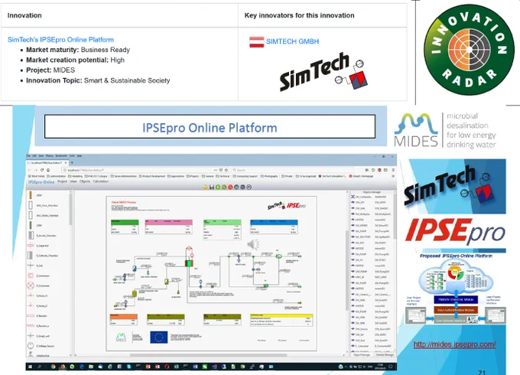520x375 pixels.
Task: Click the audio speaker icon on the slide
Action: click(254, 245)
